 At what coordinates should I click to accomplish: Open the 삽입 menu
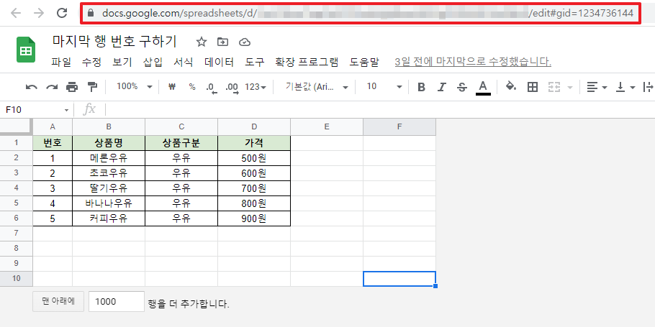pos(153,62)
